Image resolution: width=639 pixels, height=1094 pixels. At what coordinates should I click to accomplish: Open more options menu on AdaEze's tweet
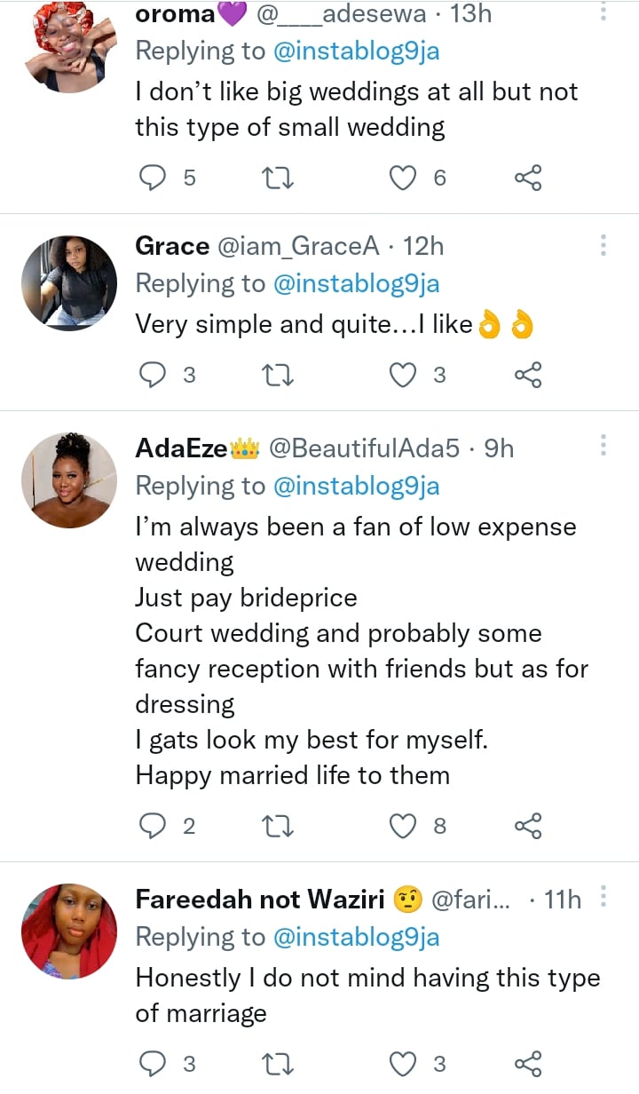point(603,448)
